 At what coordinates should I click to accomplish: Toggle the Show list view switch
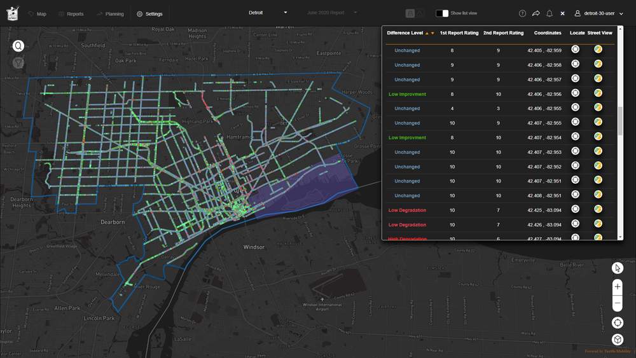point(442,13)
